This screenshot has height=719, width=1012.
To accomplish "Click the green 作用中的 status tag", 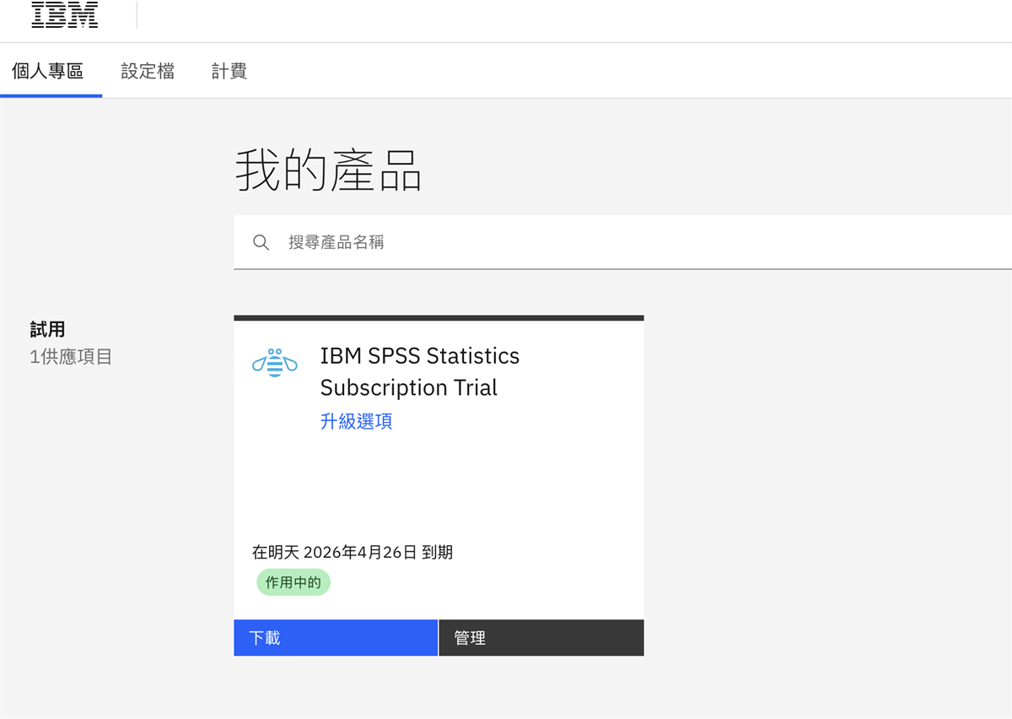I will pyautogui.click(x=293, y=582).
